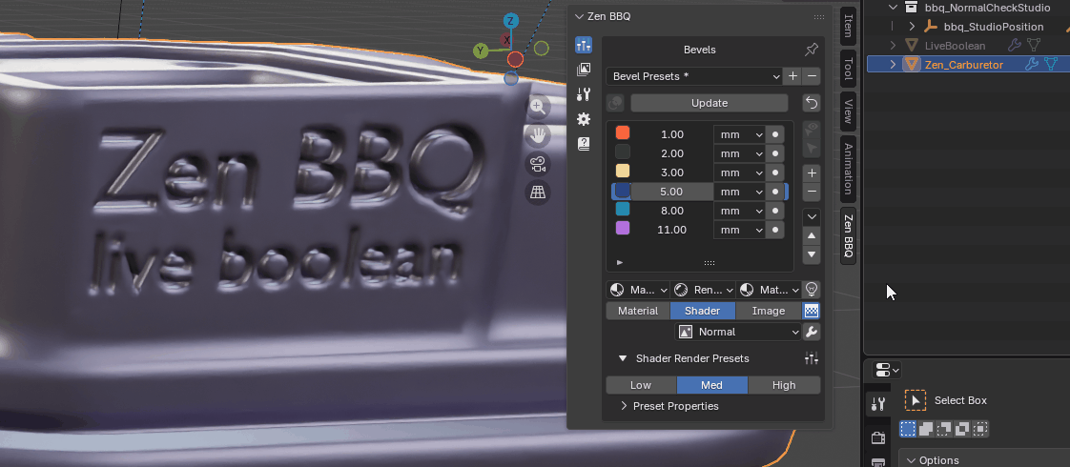Image resolution: width=1070 pixels, height=467 pixels.
Task: Click the Select Box tool icon
Action: pyautogui.click(x=916, y=400)
